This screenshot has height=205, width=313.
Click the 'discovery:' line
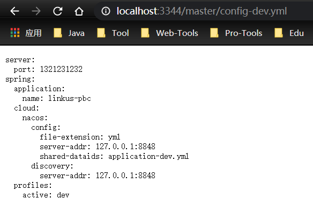pyautogui.click(x=53, y=166)
